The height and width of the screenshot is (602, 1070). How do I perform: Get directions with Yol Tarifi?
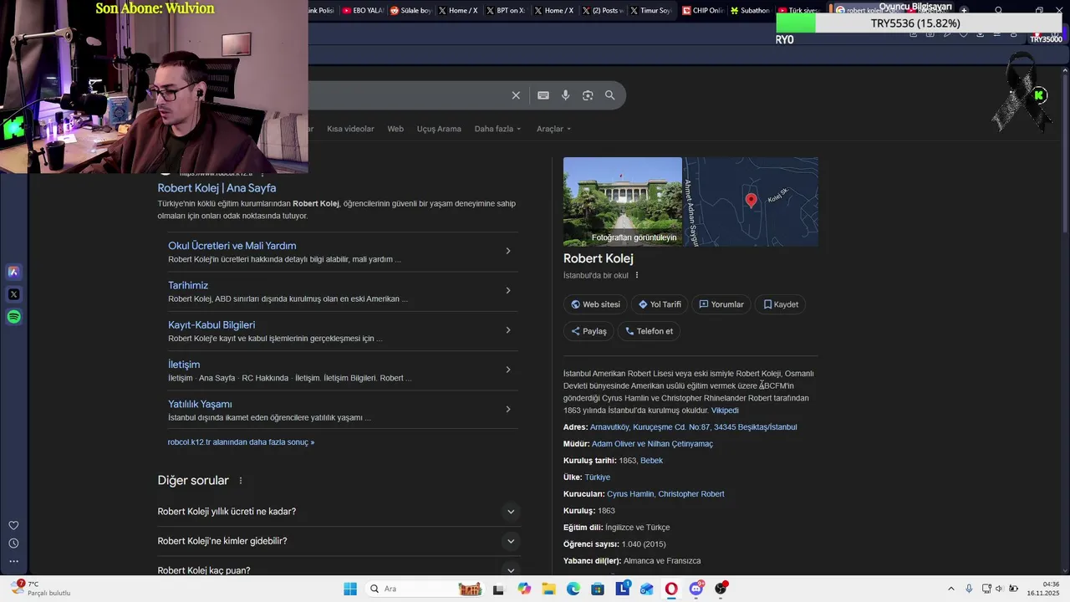(x=660, y=304)
